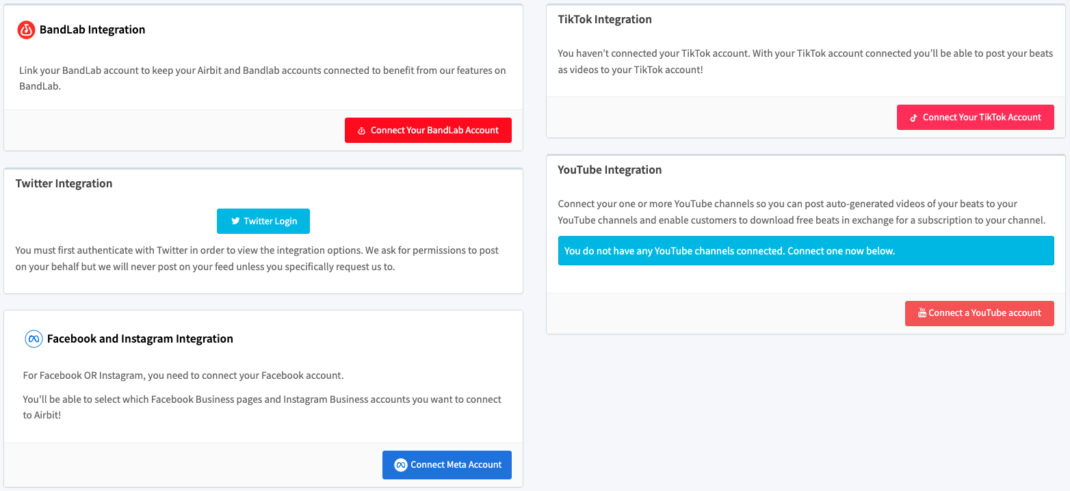The width and height of the screenshot is (1070, 491).
Task: Click the Twitter Integration heading
Action: pos(64,184)
